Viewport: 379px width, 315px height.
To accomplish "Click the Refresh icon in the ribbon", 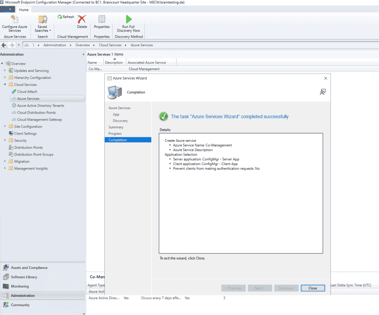I will click(x=66, y=16).
